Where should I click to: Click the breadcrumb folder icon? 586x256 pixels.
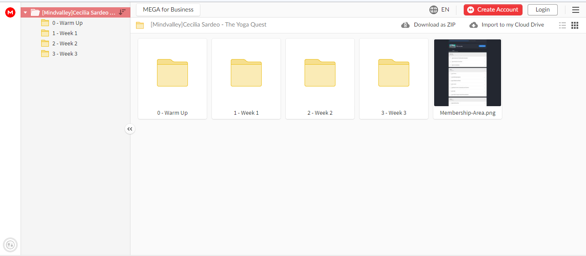pos(140,25)
